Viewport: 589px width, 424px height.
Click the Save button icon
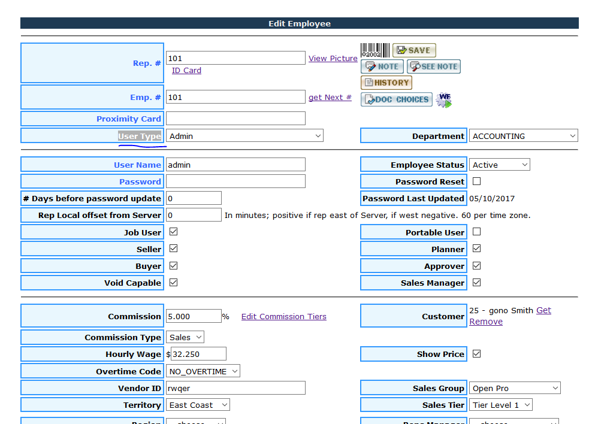(414, 50)
